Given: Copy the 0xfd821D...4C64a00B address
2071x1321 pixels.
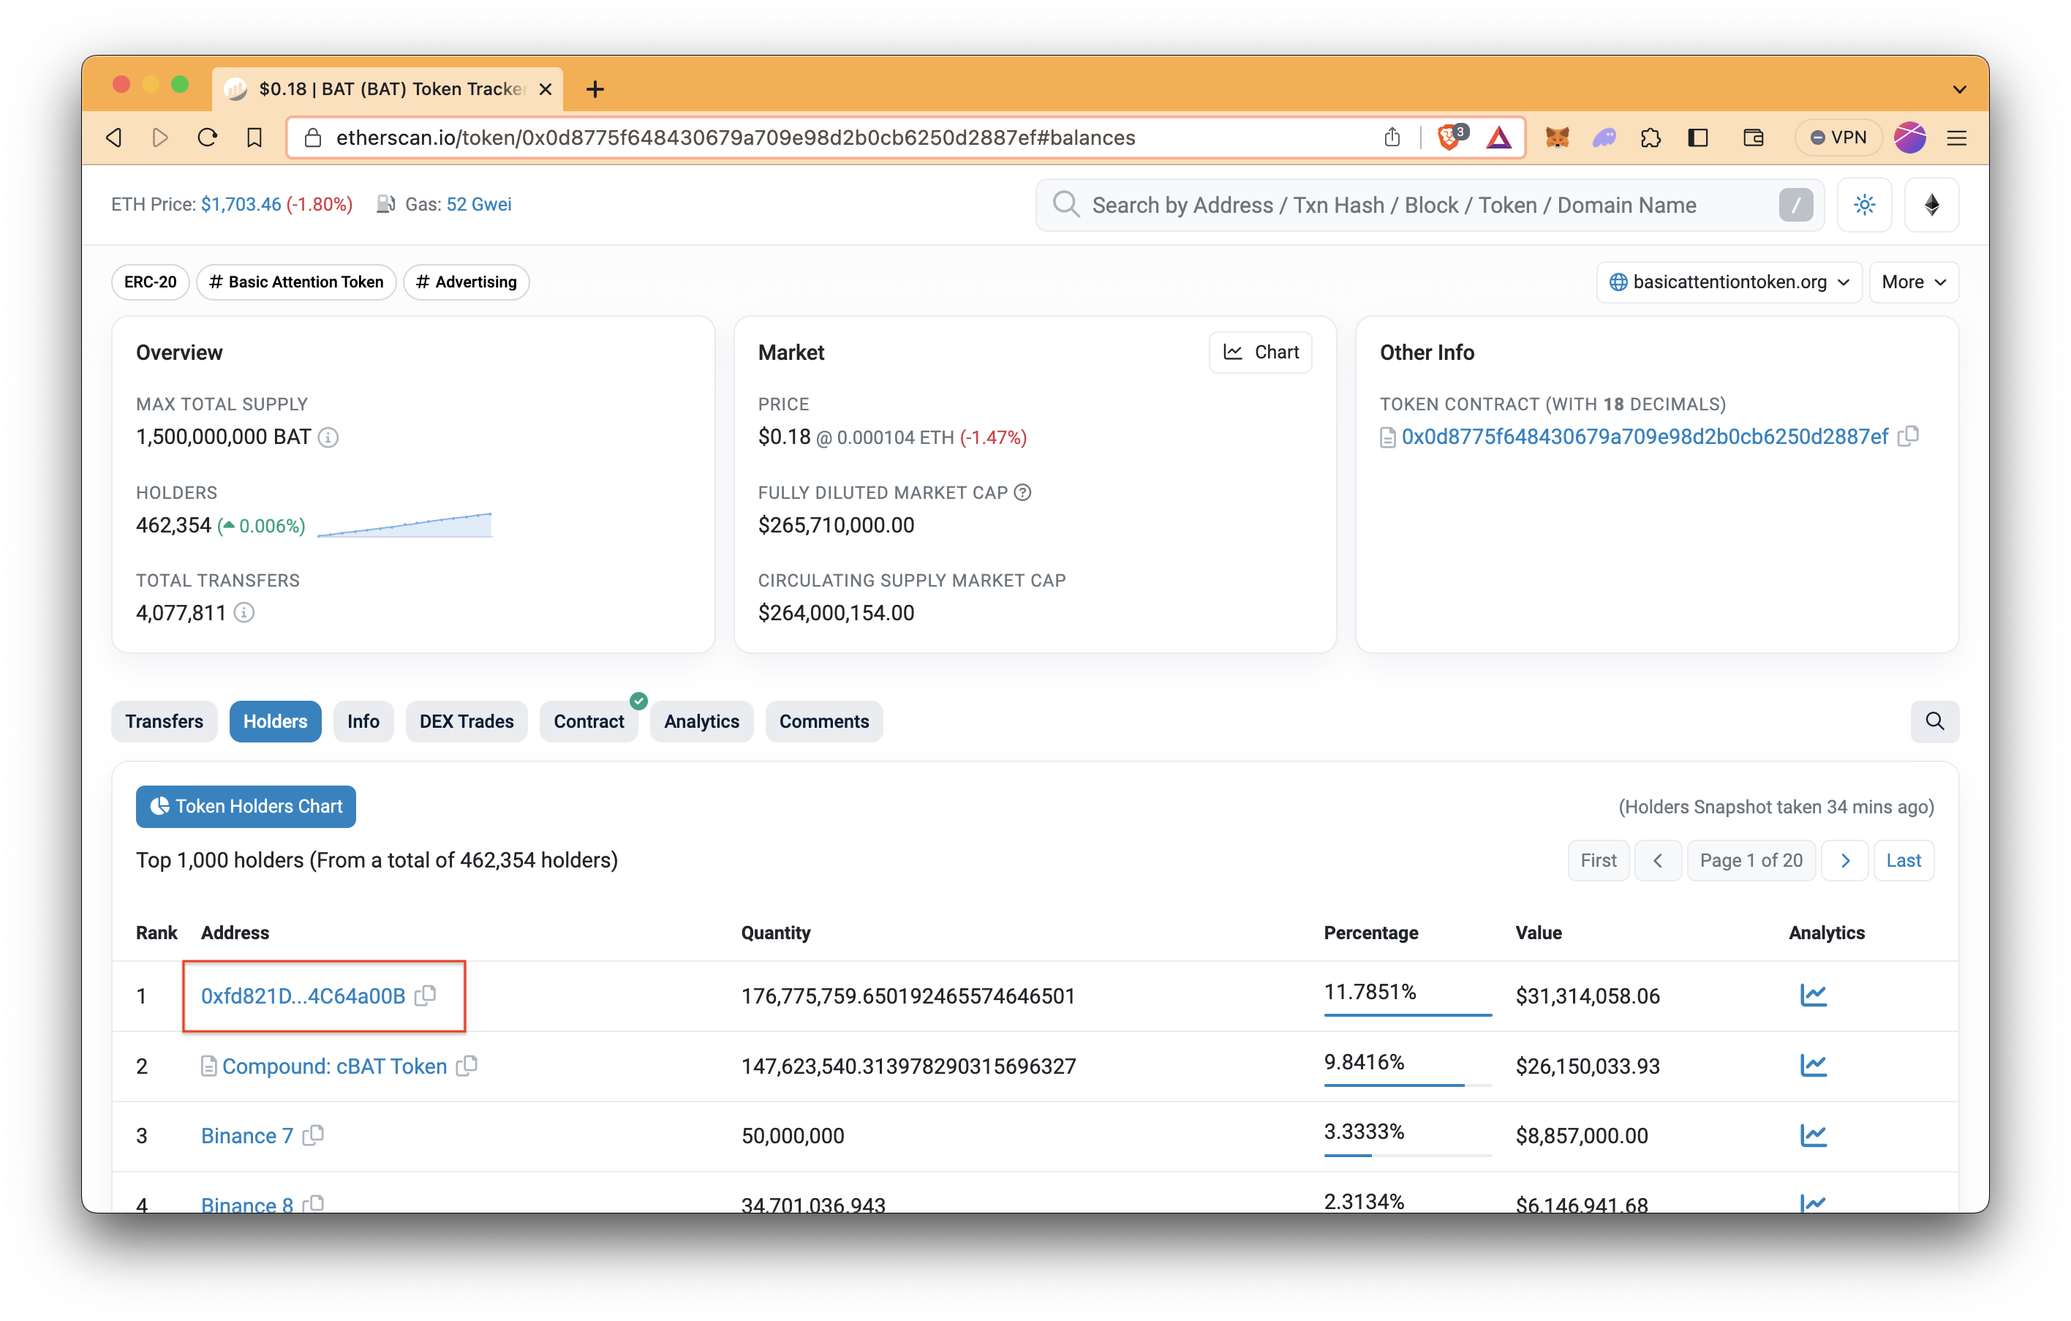Looking at the screenshot, I should click(x=426, y=995).
